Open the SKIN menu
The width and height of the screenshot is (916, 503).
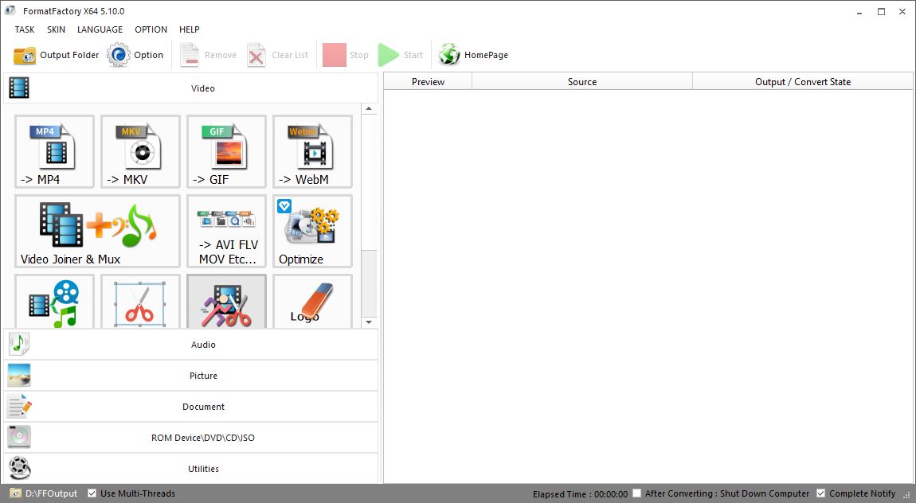(x=56, y=29)
